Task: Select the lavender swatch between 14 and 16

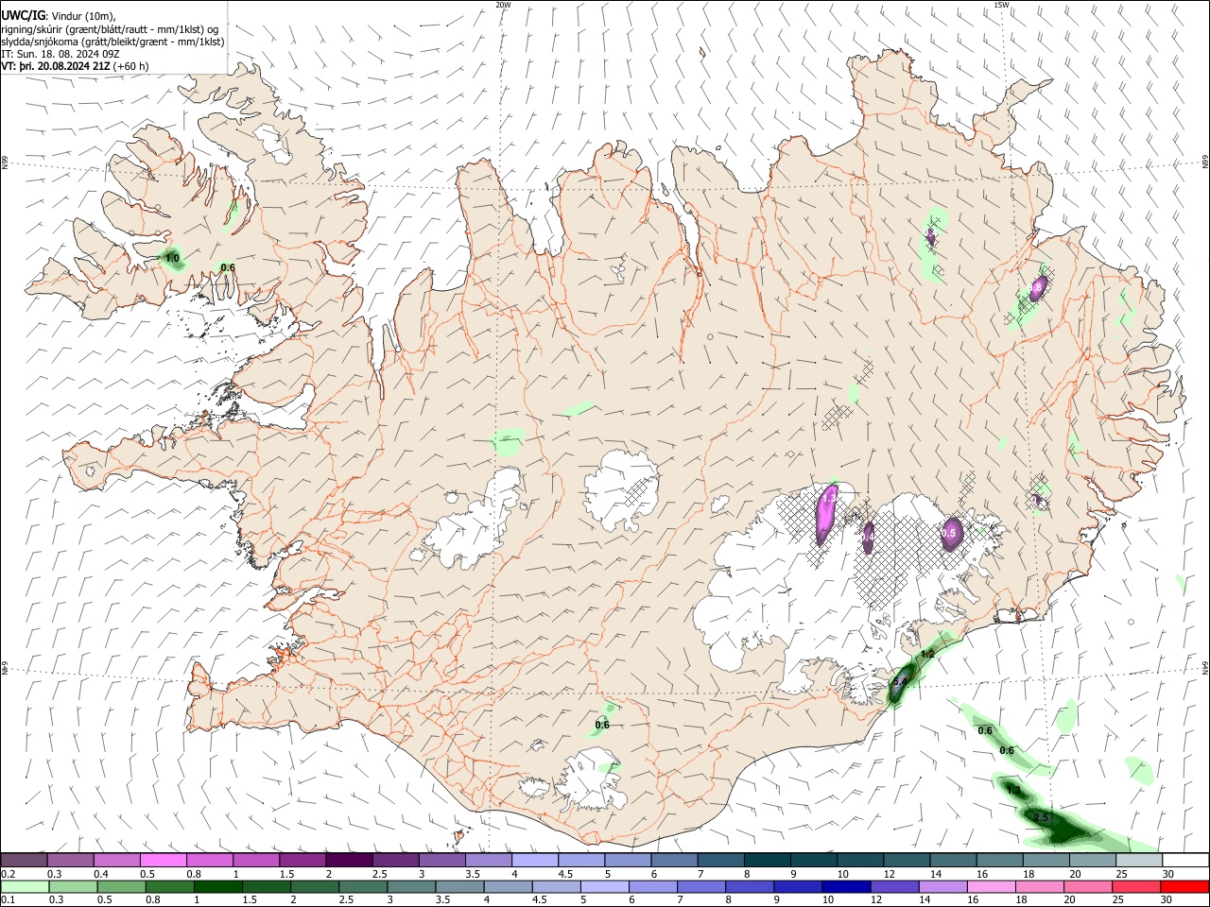Action: coord(942,887)
